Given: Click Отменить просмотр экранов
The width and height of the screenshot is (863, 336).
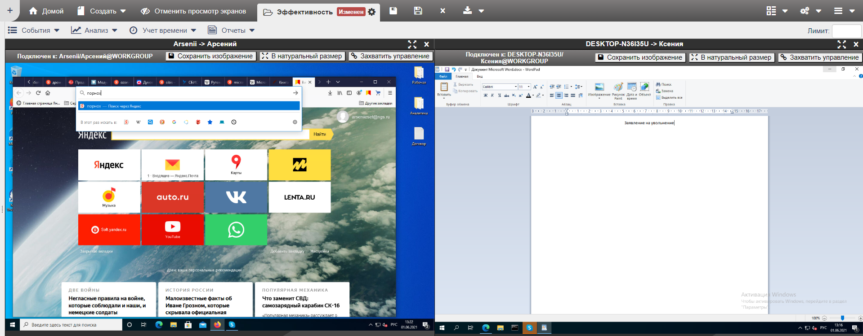Looking at the screenshot, I should (193, 11).
